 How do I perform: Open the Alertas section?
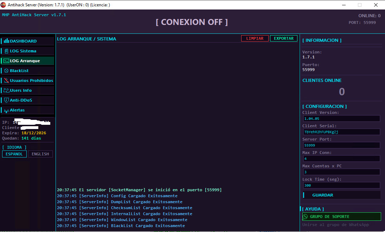(27, 110)
